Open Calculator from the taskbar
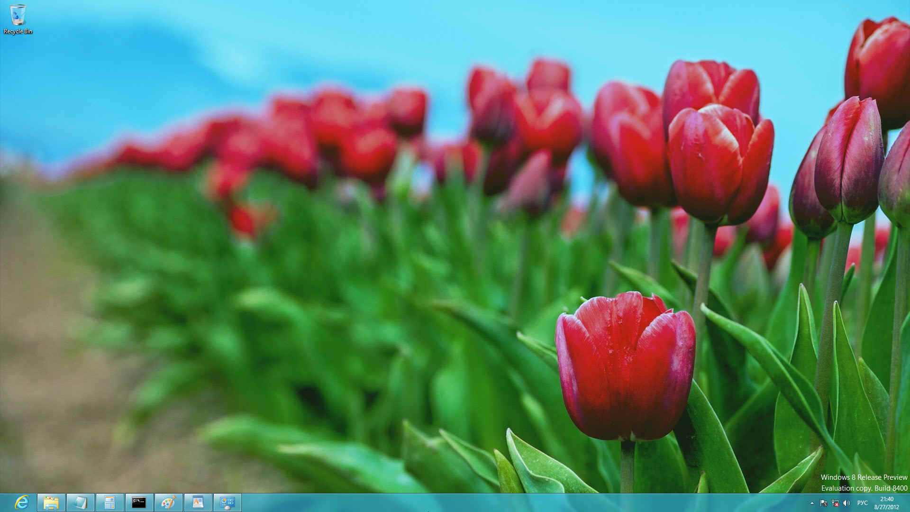The height and width of the screenshot is (512, 910). [110, 503]
